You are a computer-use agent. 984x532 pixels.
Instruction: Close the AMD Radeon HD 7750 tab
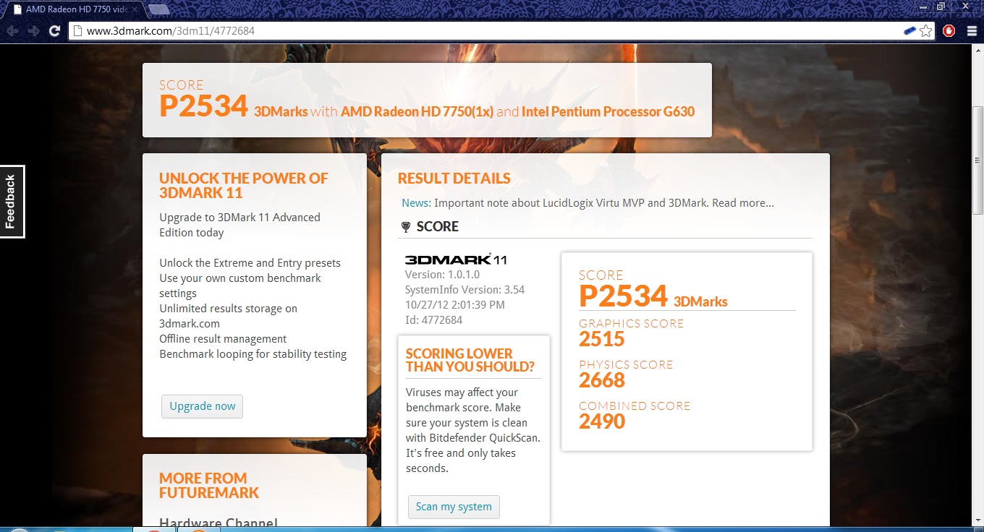pyautogui.click(x=135, y=9)
